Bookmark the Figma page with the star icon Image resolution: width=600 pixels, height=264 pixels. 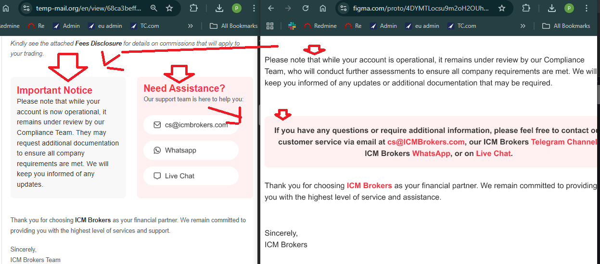tap(502, 8)
